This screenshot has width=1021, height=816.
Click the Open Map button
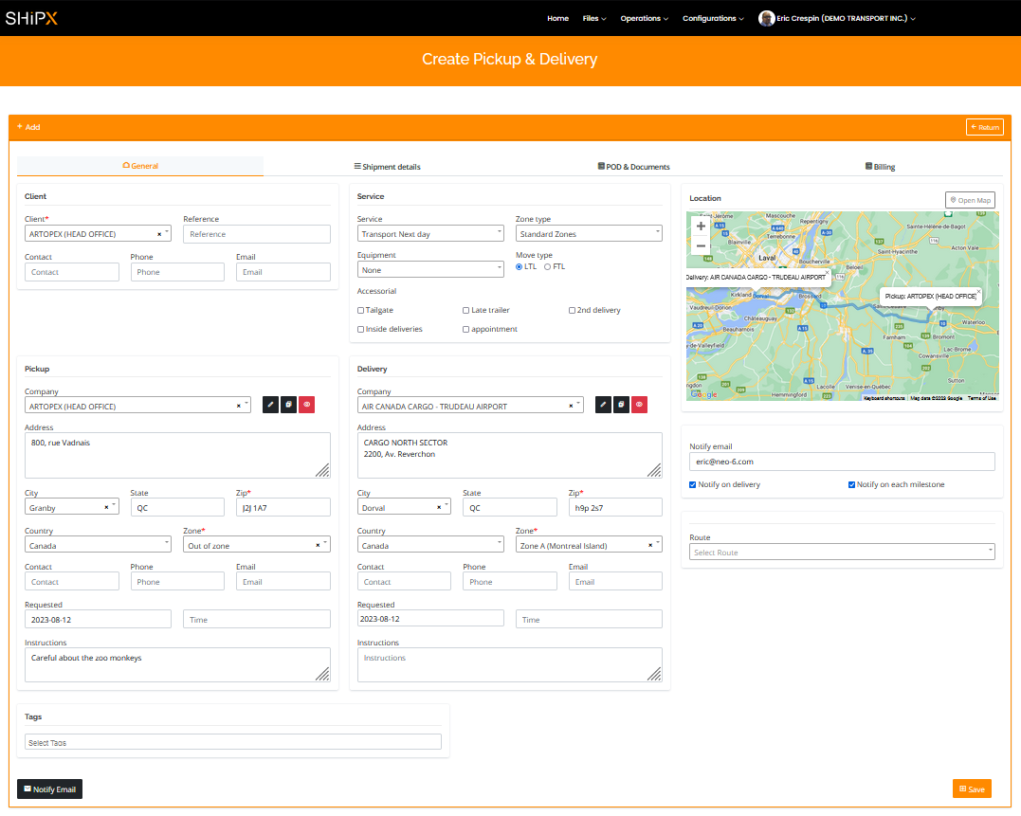point(970,200)
